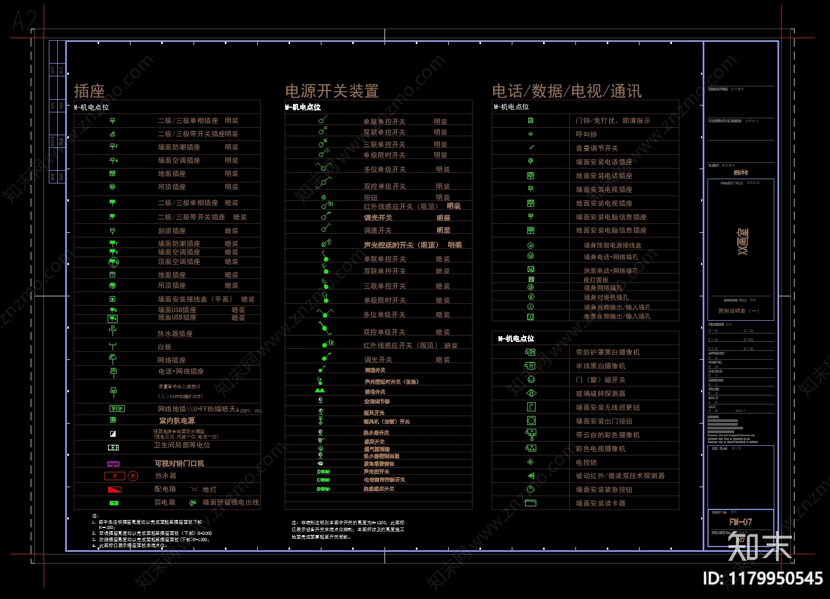Click the SOUND sound-light switch symbol

[324, 471]
